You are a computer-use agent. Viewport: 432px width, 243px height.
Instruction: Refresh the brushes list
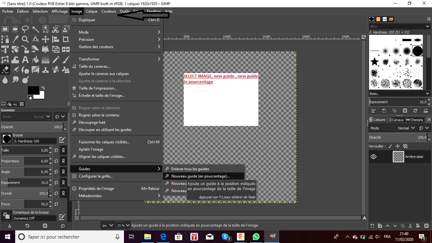pyautogui.click(x=415, y=111)
